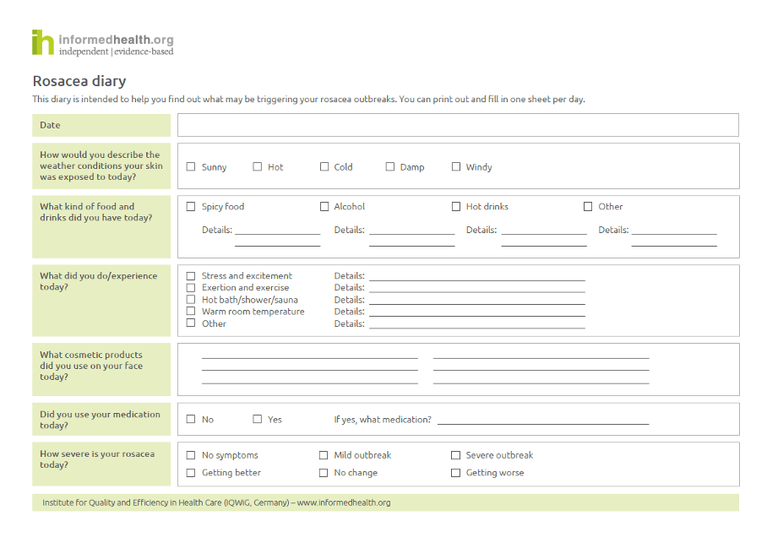Click the weather conditions question label
767x543 pixels.
click(x=101, y=166)
